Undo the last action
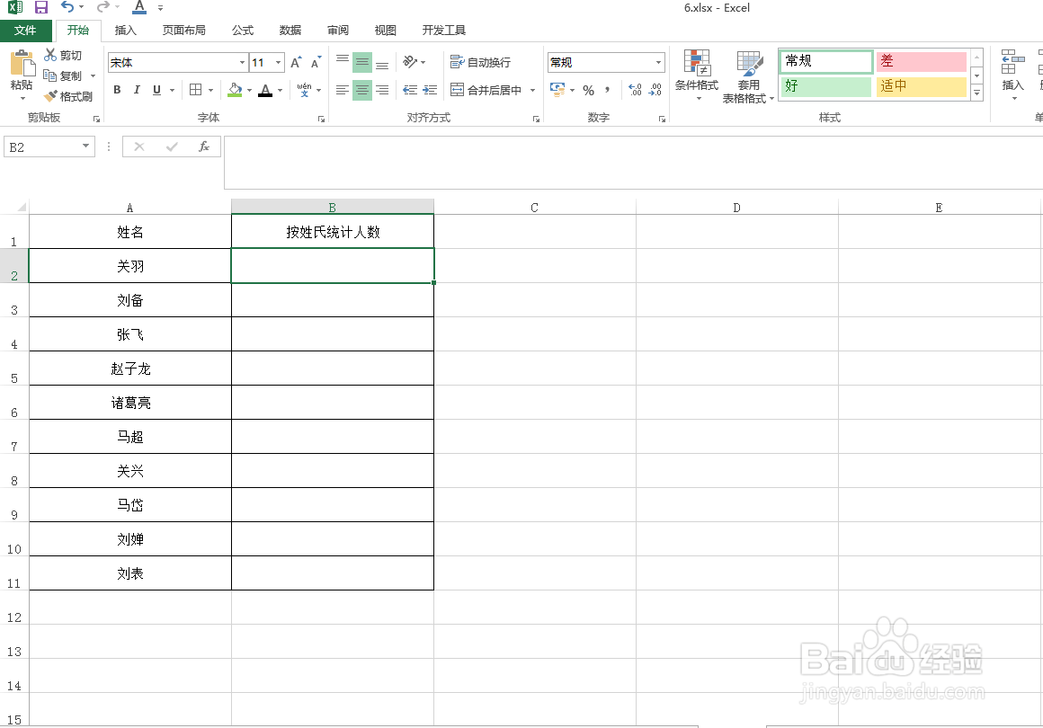 (x=67, y=7)
